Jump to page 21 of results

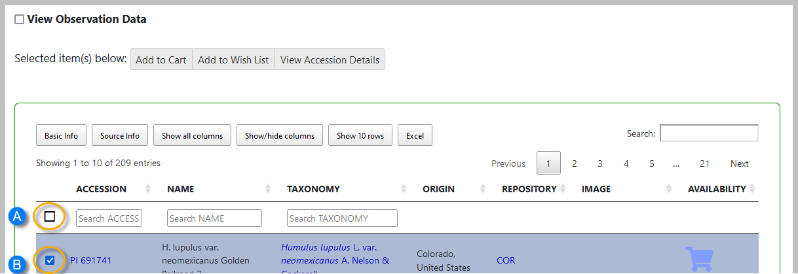(x=704, y=163)
